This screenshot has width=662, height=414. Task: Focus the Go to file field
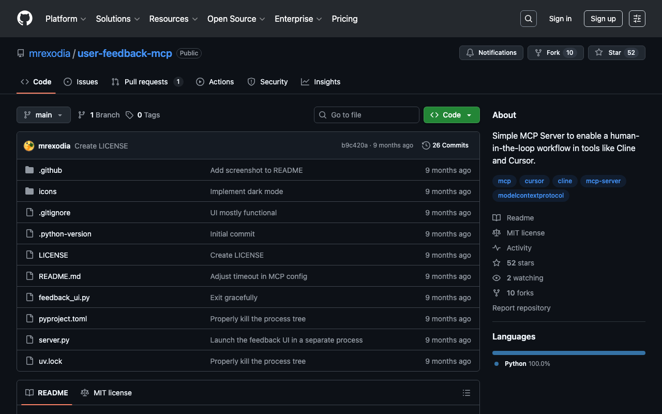point(367,115)
